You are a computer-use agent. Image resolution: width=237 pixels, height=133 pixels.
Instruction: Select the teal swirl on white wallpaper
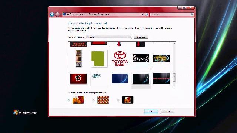tap(99, 79)
